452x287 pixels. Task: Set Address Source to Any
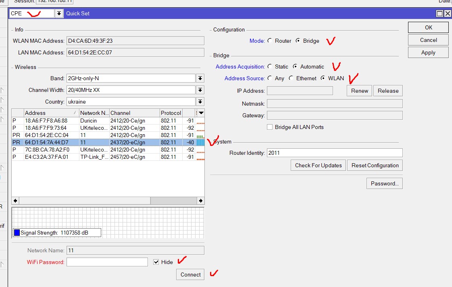(270, 78)
